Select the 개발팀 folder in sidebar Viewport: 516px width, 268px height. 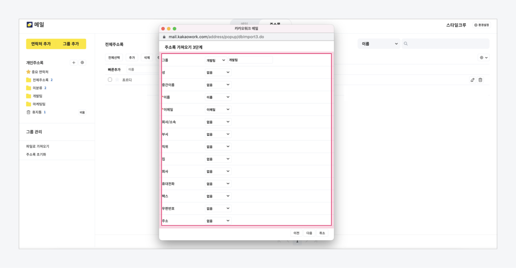pyautogui.click(x=37, y=96)
